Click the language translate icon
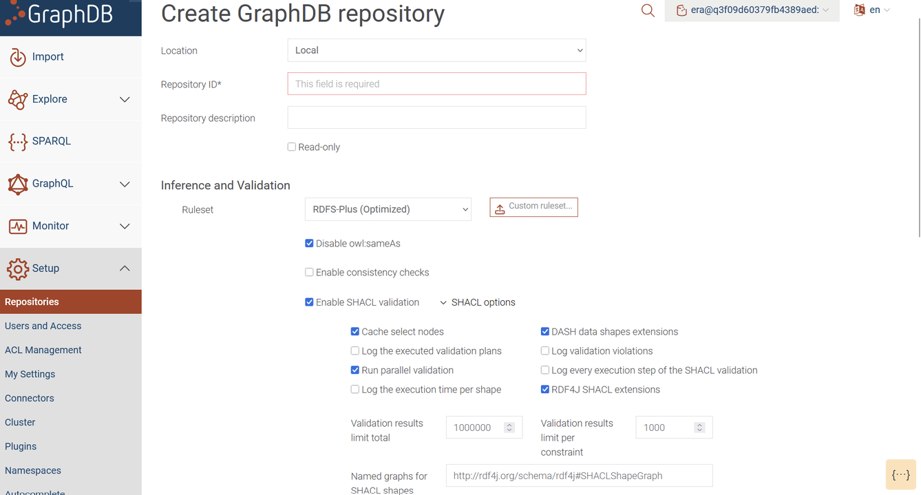The width and height of the screenshot is (921, 495). click(859, 10)
